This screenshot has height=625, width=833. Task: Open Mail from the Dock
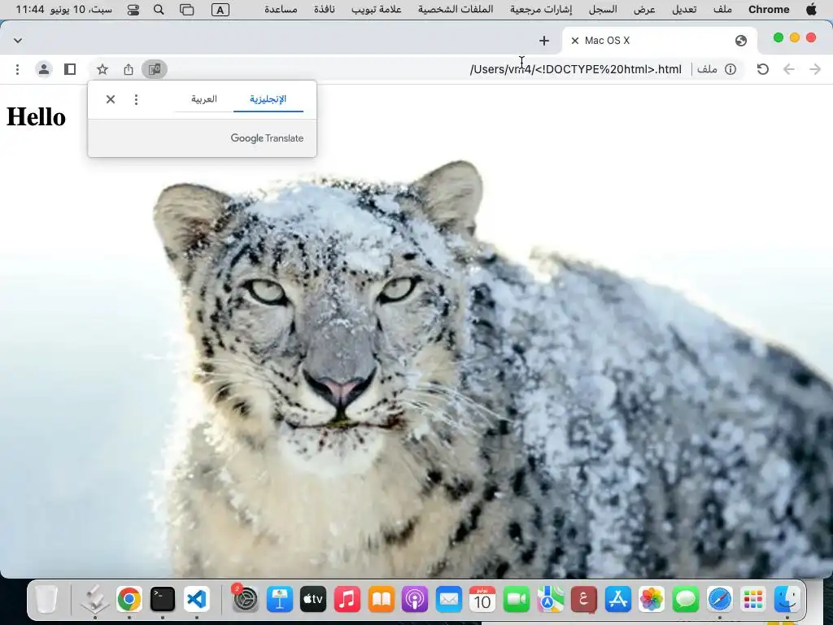point(449,600)
